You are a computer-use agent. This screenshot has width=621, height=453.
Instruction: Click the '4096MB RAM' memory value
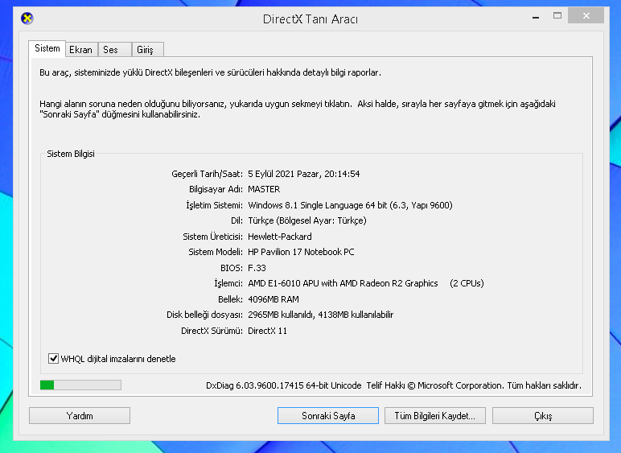click(x=273, y=299)
